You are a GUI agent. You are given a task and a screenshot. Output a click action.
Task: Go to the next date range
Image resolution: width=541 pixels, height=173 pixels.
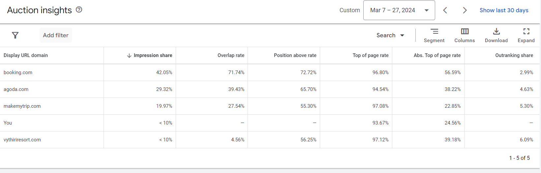[465, 10]
